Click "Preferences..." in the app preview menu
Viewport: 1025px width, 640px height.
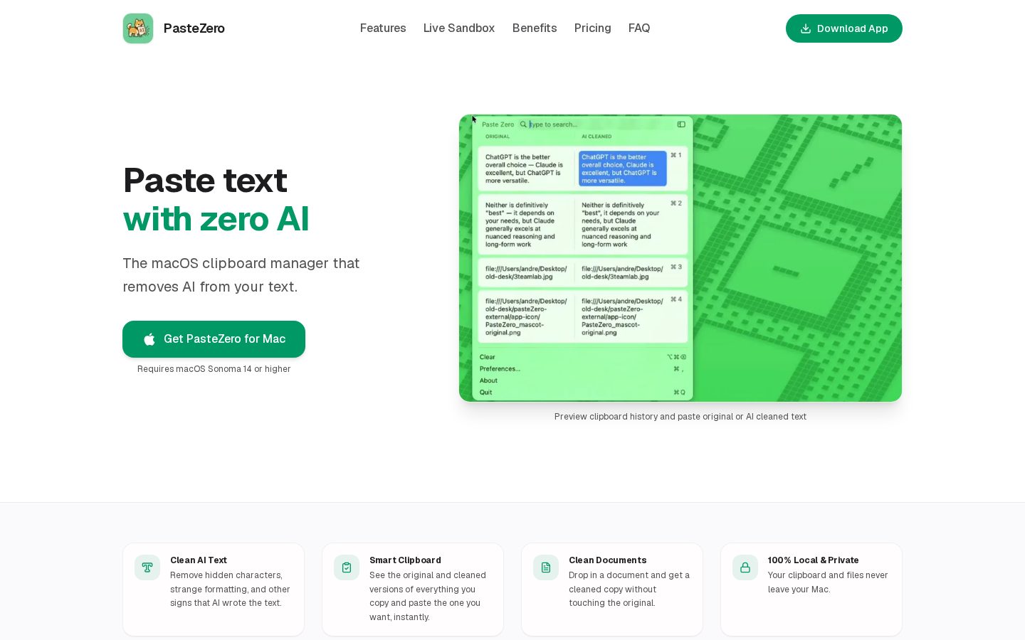tap(500, 368)
